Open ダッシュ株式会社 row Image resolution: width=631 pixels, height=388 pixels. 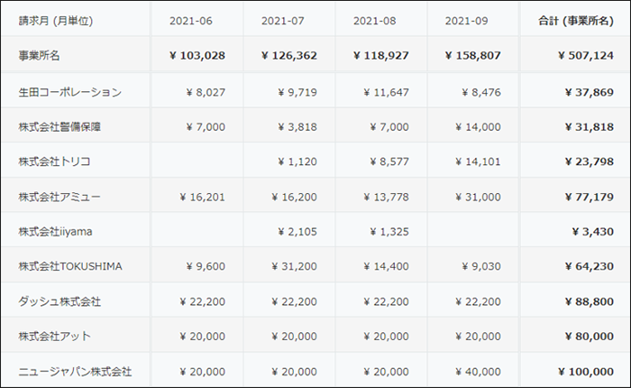tap(59, 301)
